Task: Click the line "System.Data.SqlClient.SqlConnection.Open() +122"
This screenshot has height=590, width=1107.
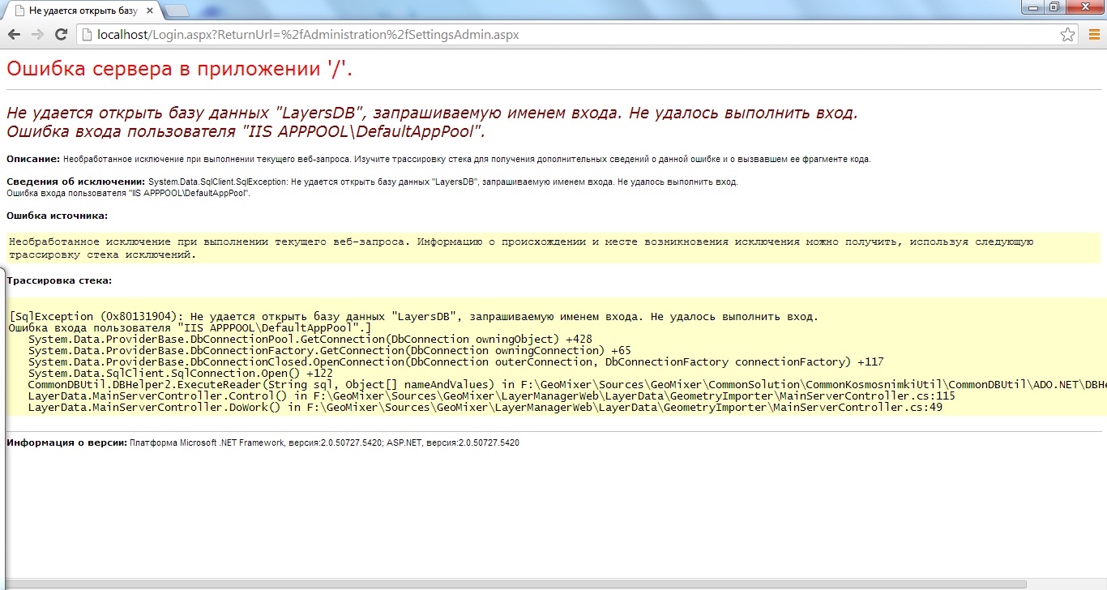Action: pyautogui.click(x=181, y=373)
